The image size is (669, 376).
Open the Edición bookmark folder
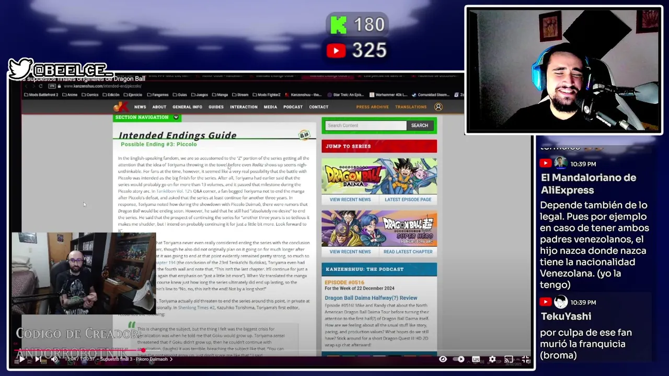point(111,95)
